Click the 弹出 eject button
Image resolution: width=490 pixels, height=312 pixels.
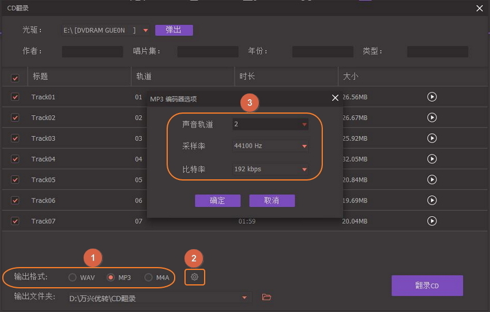(174, 30)
